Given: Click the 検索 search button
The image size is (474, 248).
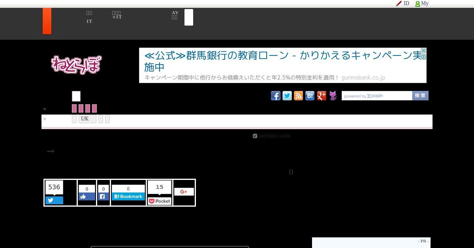Looking at the screenshot, I should point(420,96).
